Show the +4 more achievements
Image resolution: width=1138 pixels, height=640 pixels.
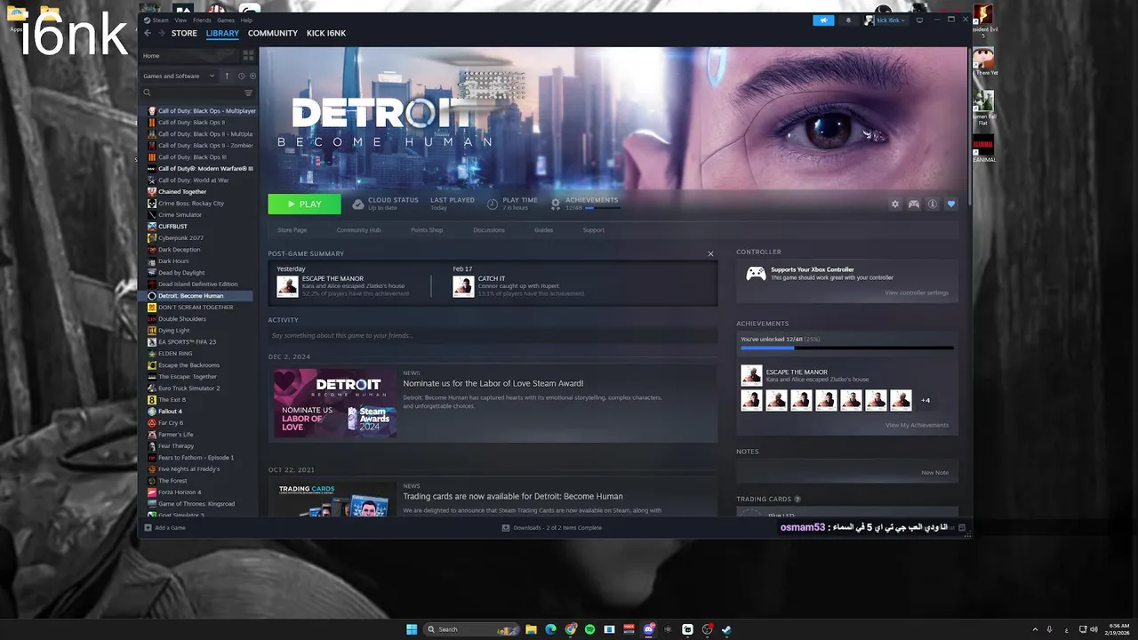[x=926, y=401]
